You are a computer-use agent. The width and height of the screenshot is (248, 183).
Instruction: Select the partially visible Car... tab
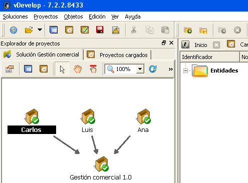(x=237, y=44)
